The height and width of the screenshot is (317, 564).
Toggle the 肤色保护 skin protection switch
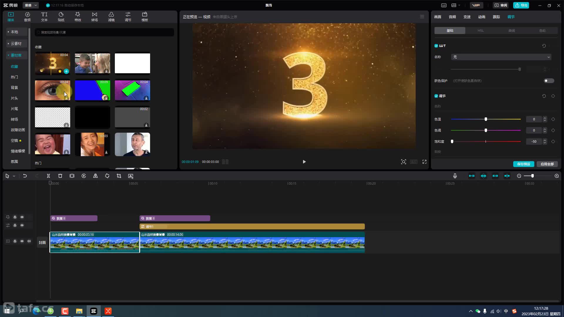549,81
